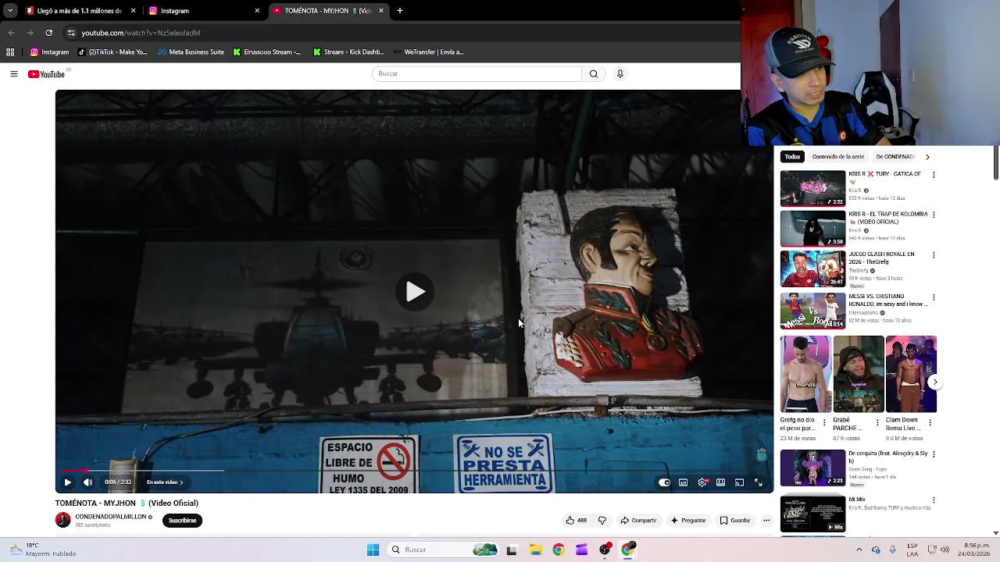The width and height of the screenshot is (1000, 562).
Task: Click the large center play button
Action: click(415, 292)
